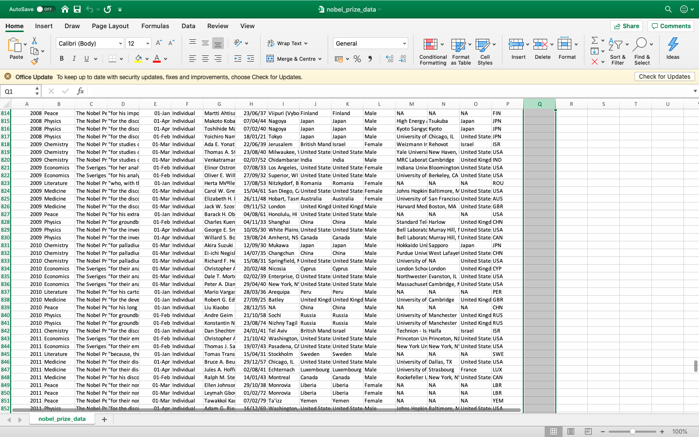
Task: Adjust the zoom slider
Action: [x=632, y=431]
